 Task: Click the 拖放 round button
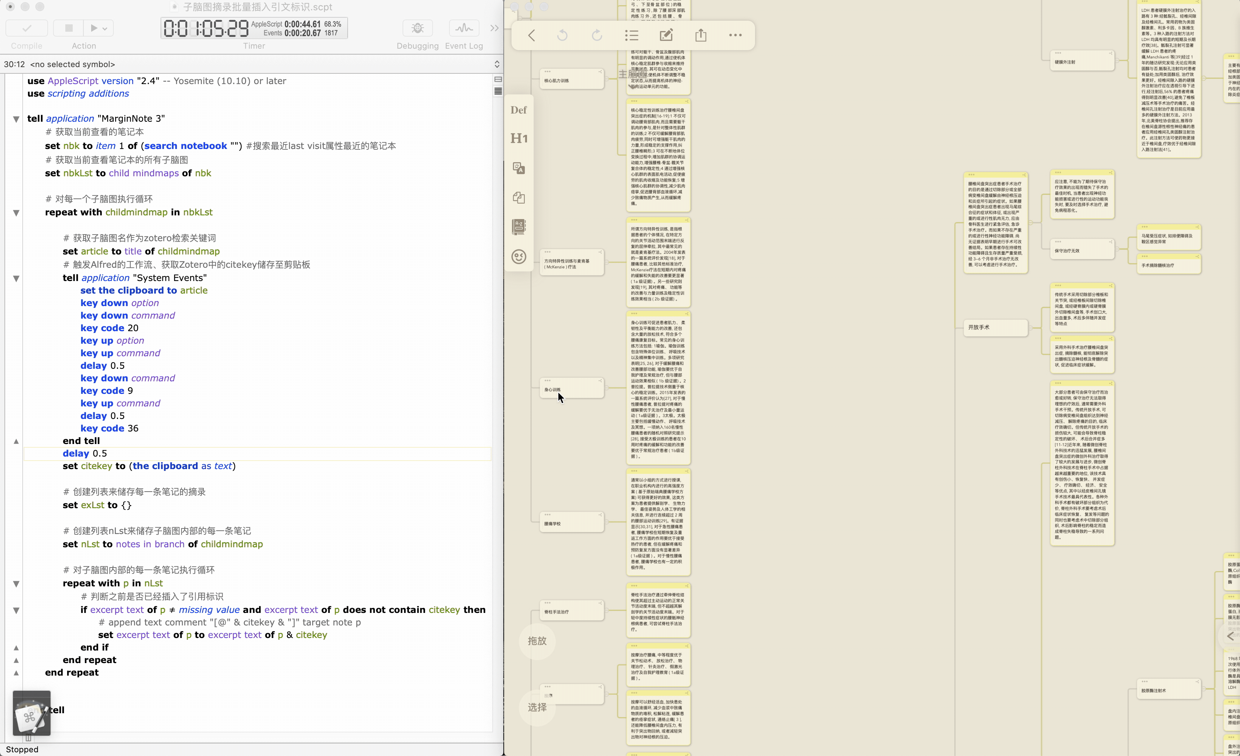tap(537, 641)
